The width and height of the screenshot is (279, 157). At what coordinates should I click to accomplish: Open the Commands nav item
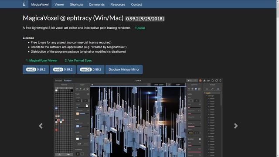[x=97, y=4]
